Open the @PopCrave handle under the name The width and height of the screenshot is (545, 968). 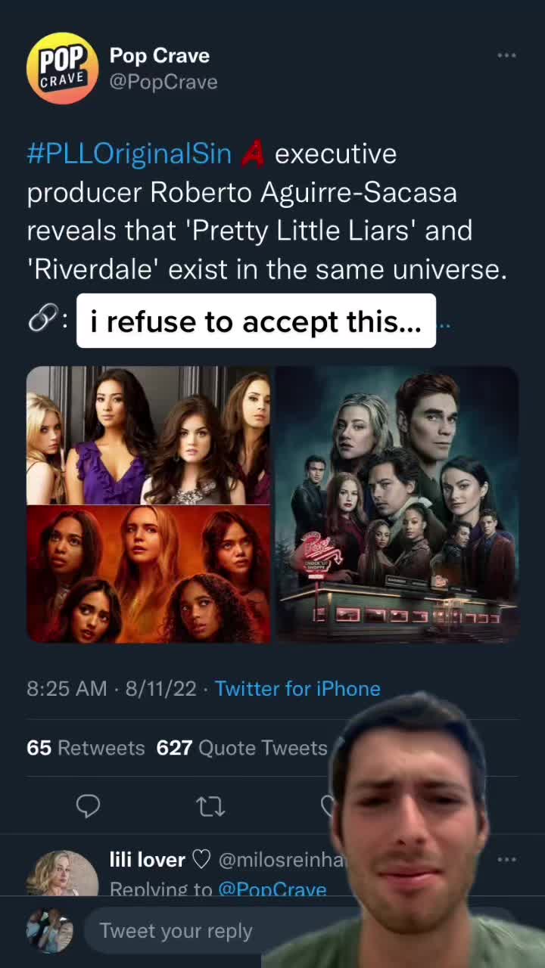(163, 82)
